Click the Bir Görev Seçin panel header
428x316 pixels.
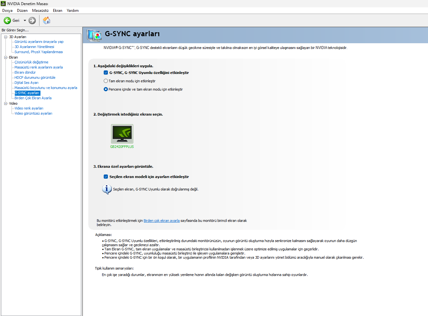[x=15, y=30]
